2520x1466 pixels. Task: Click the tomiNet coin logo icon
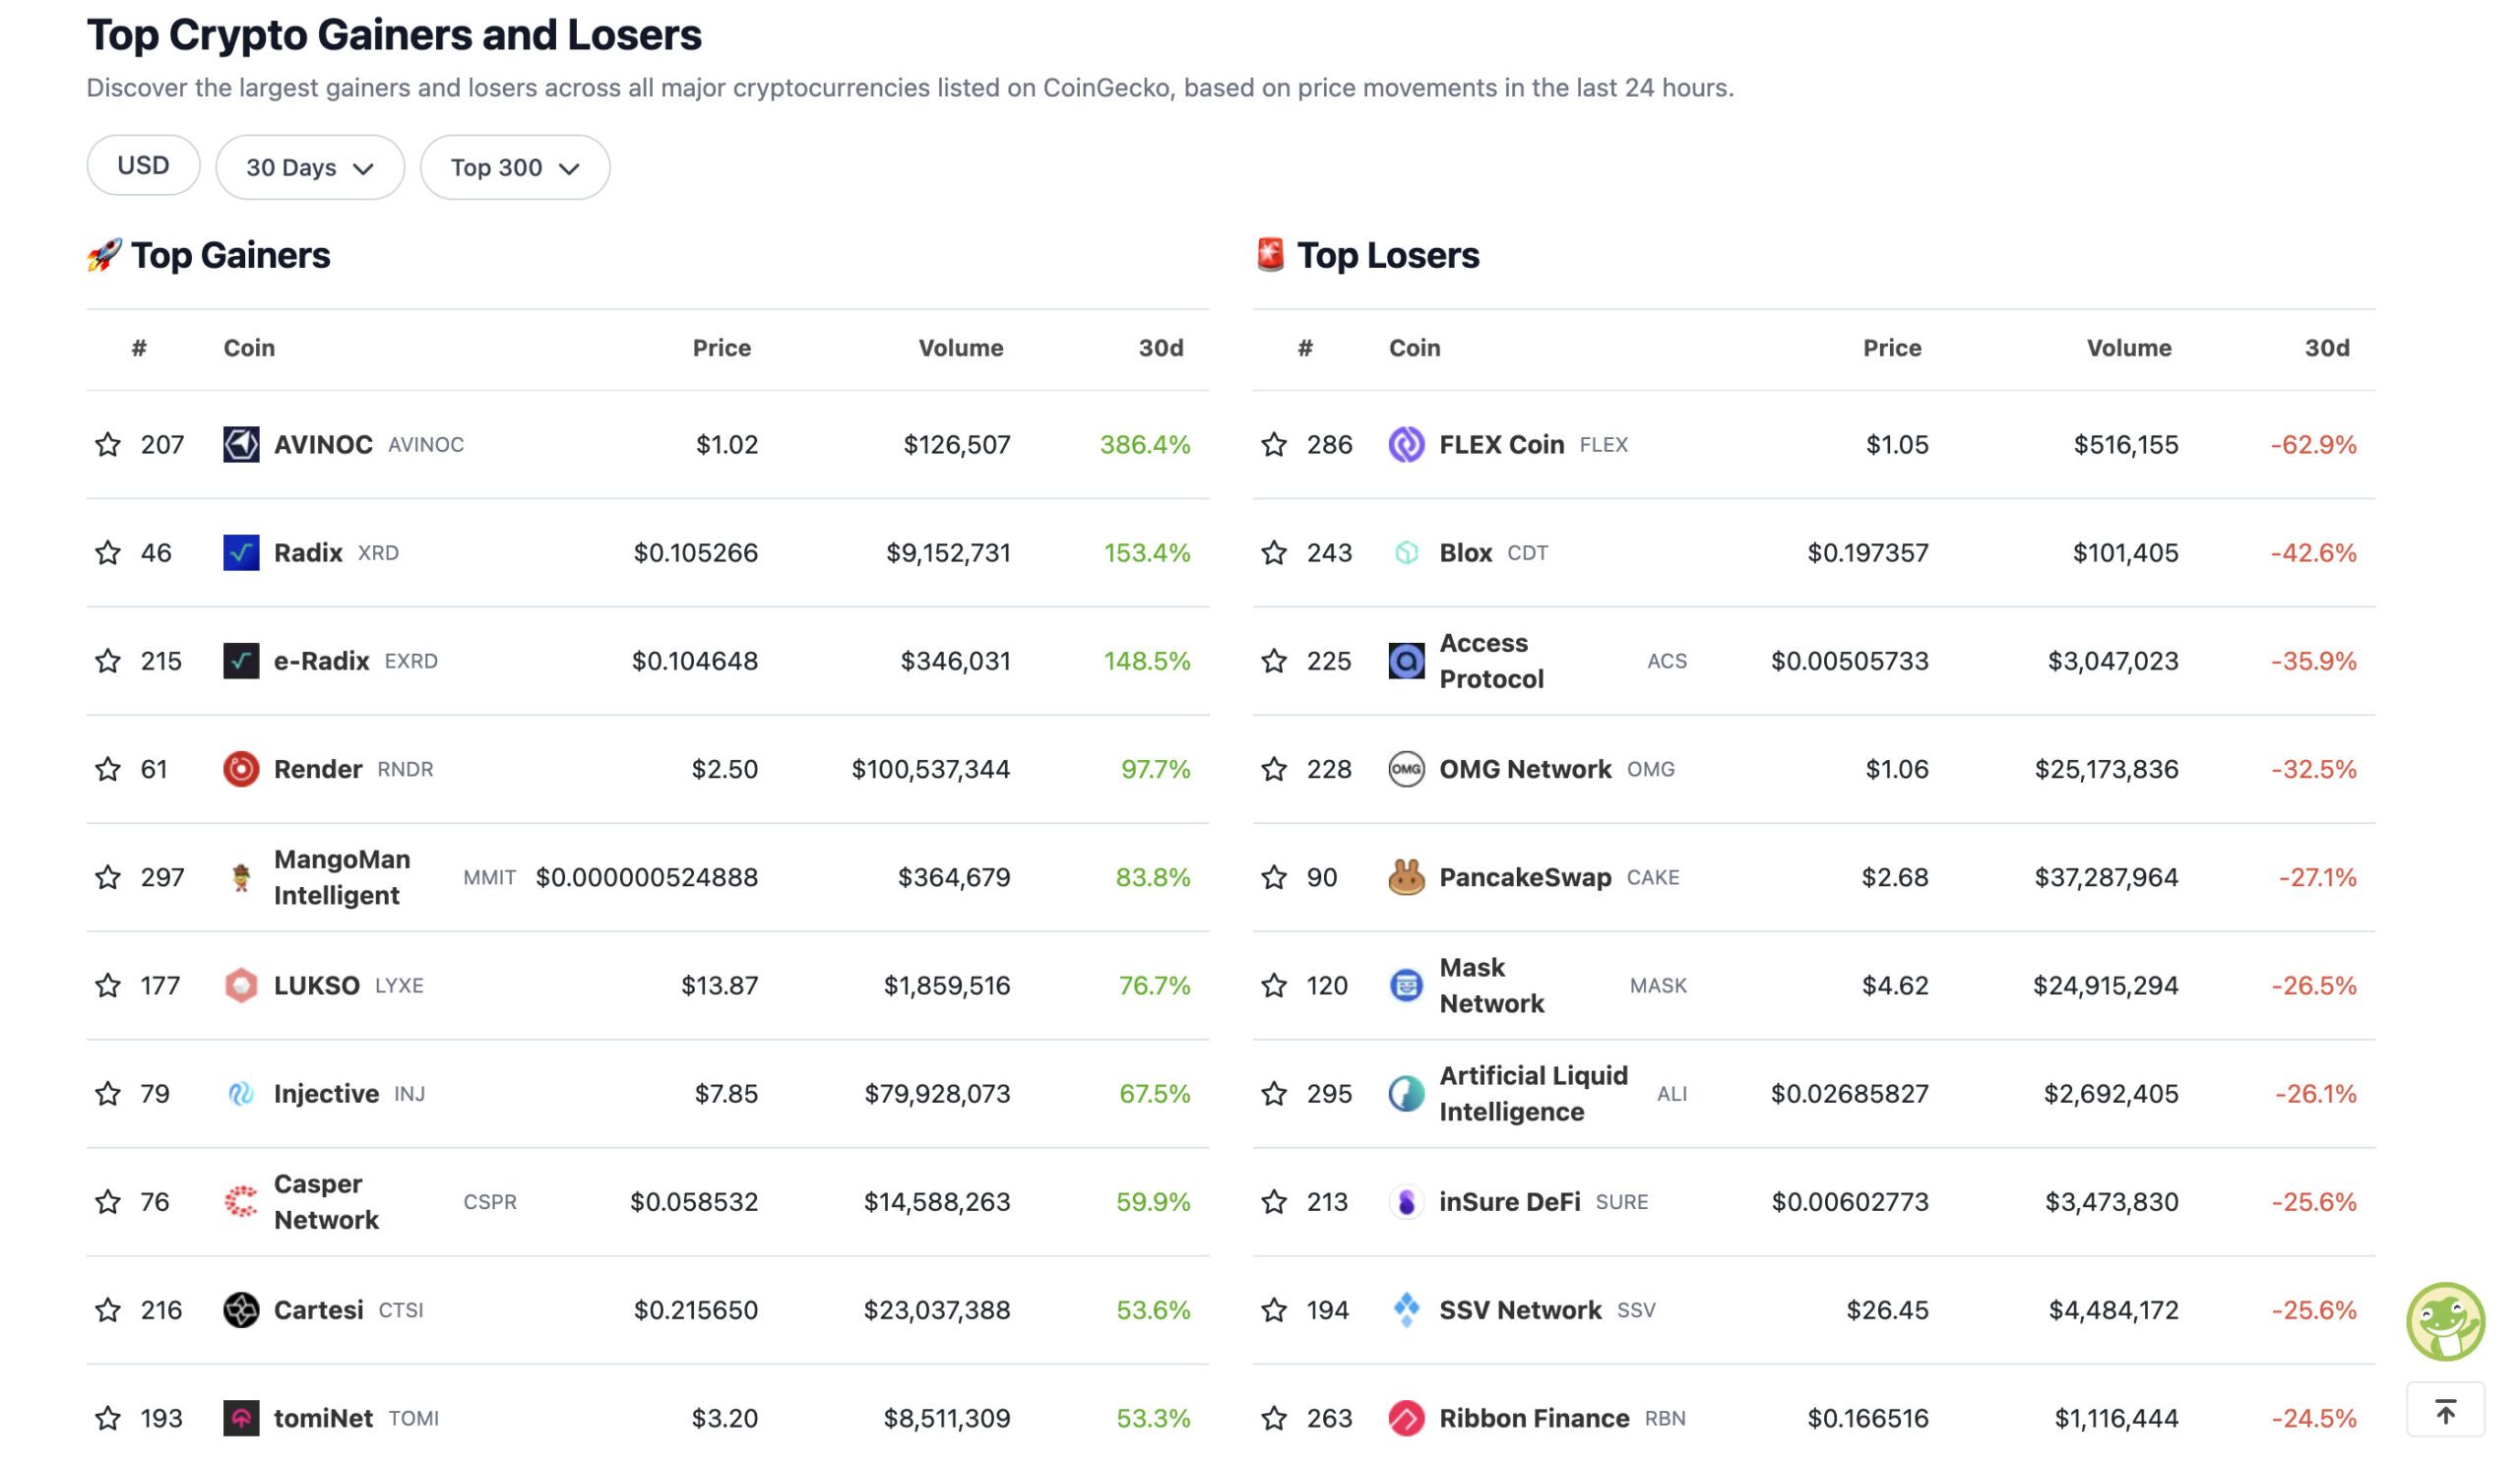241,1418
